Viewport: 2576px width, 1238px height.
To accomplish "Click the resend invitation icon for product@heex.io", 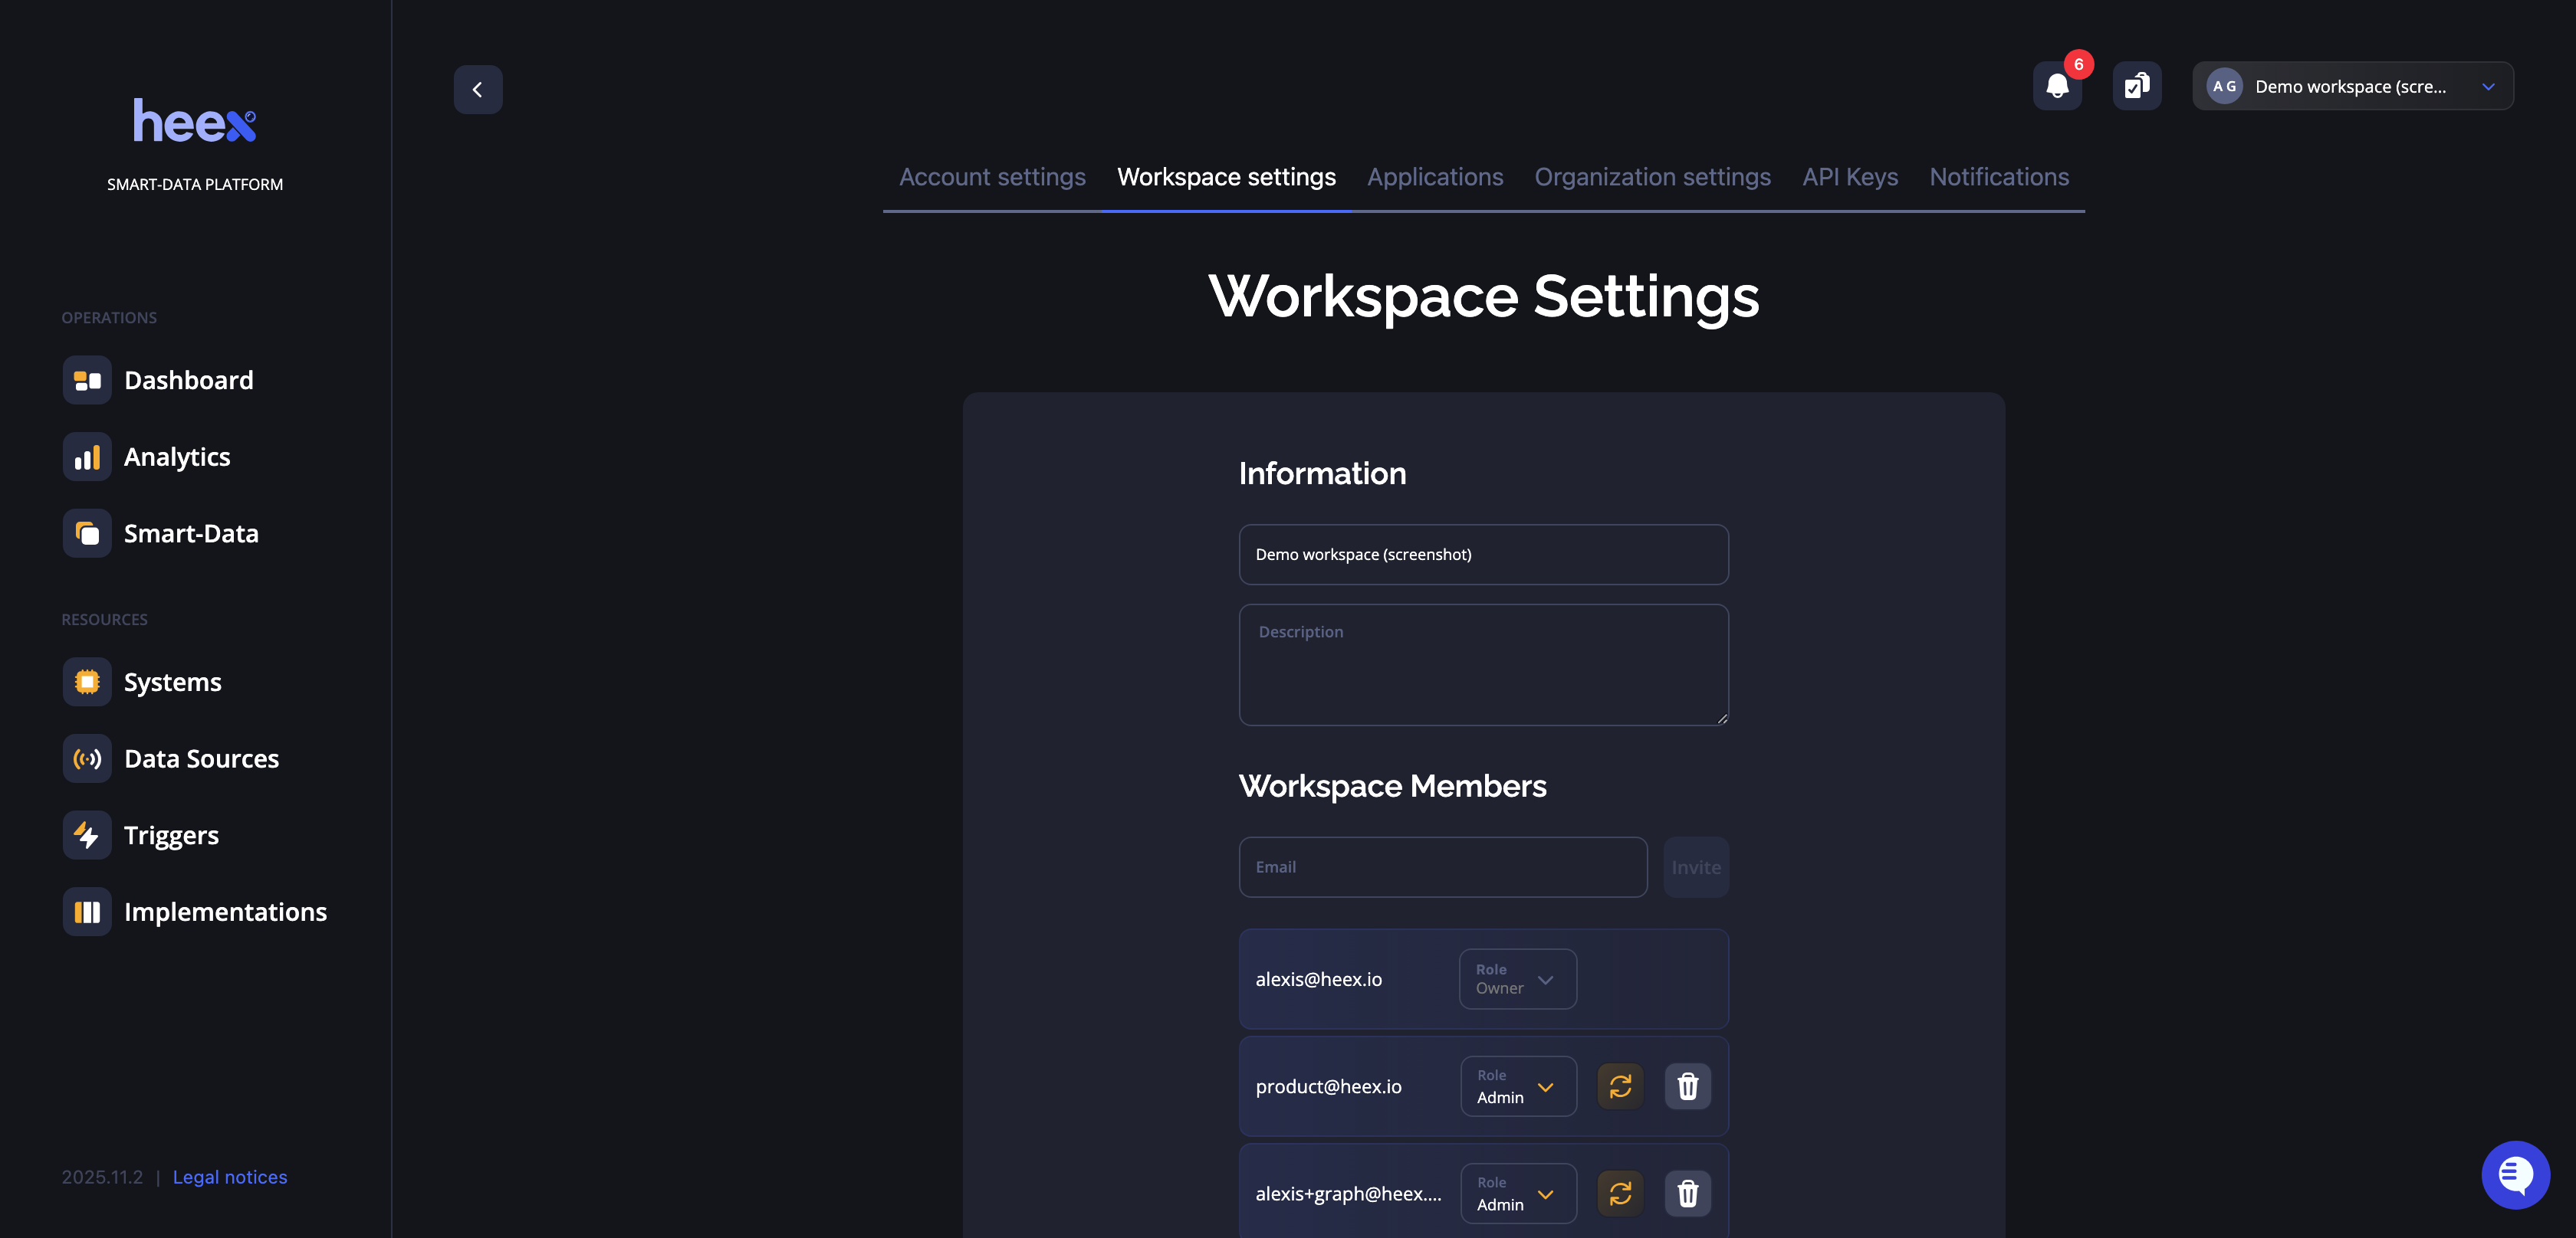I will (1619, 1086).
